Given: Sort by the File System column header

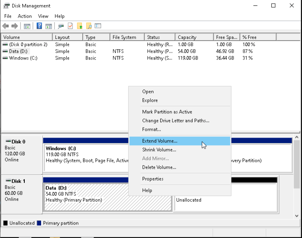Looking at the screenshot, I should (128, 37).
